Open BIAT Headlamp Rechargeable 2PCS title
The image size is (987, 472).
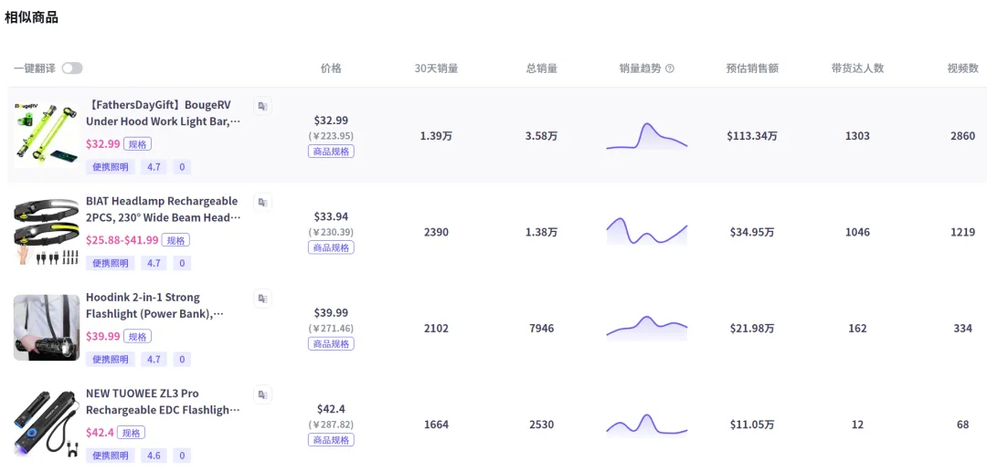(163, 209)
